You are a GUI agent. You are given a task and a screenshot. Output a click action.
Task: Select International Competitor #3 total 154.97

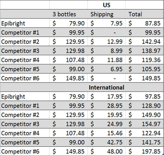tap(145, 124)
